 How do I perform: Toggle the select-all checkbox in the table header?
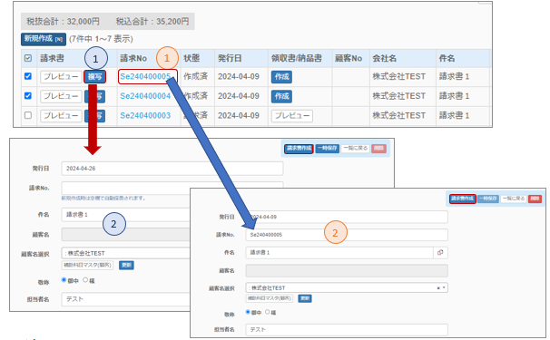click(x=28, y=58)
